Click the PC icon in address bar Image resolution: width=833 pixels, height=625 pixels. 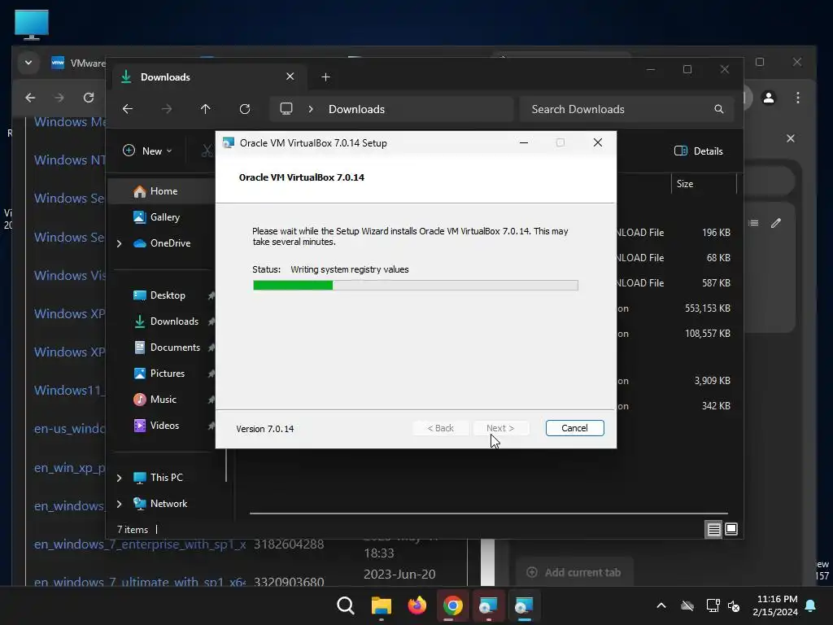tap(286, 109)
